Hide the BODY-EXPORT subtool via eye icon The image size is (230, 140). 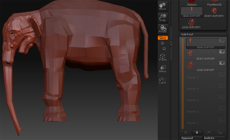tap(222, 51)
